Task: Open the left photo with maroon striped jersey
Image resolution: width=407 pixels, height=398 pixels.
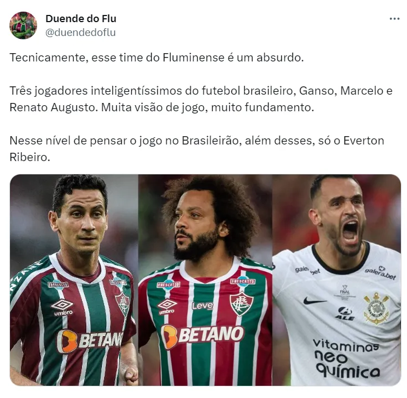Action: pyautogui.click(x=74, y=280)
